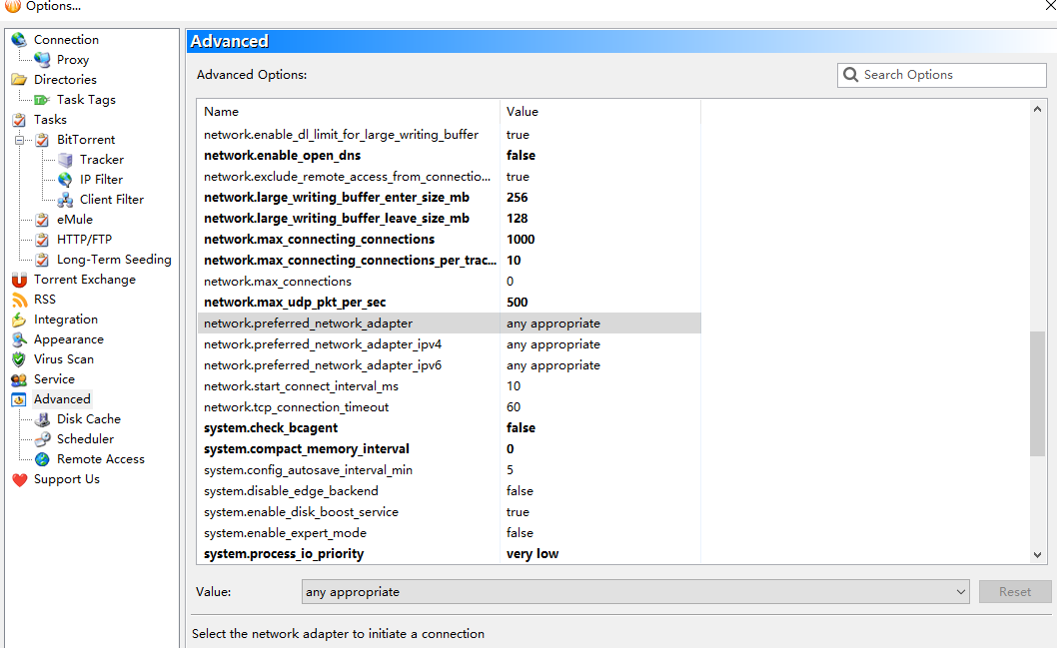The width and height of the screenshot is (1057, 648).
Task: Click the Support Us heart icon
Action: 19,479
